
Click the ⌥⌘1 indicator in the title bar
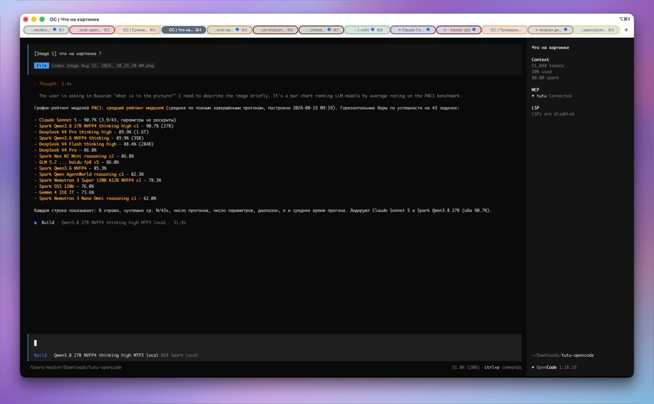pyautogui.click(x=624, y=19)
